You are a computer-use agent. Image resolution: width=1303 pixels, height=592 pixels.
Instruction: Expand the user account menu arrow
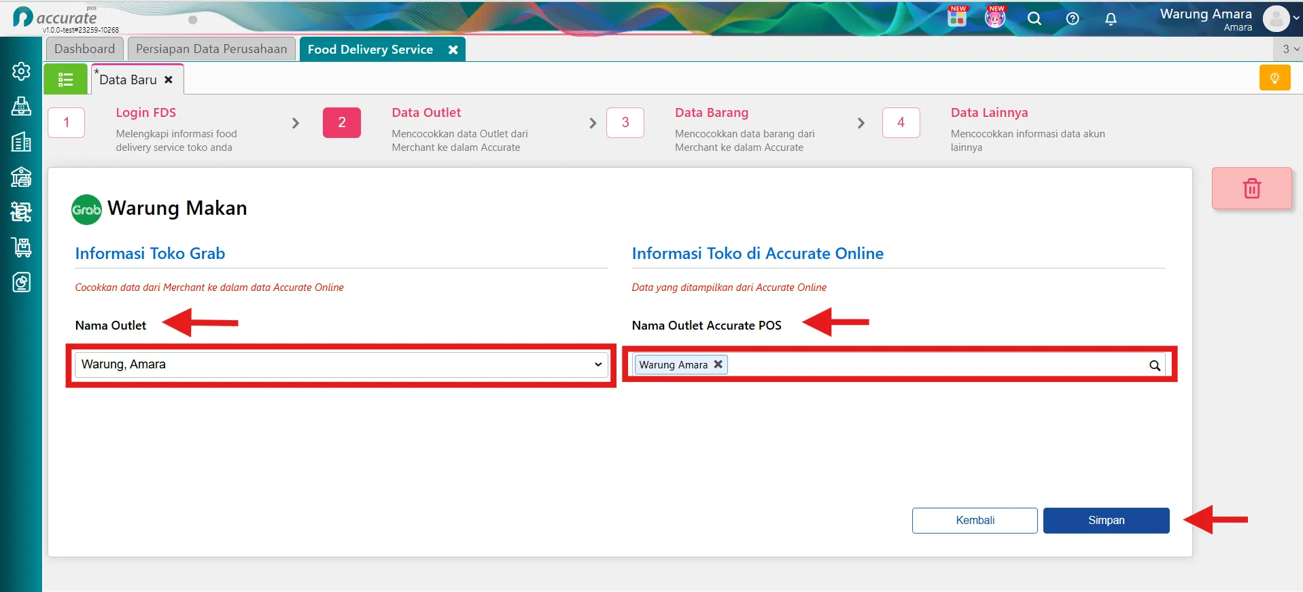[x=1296, y=18]
